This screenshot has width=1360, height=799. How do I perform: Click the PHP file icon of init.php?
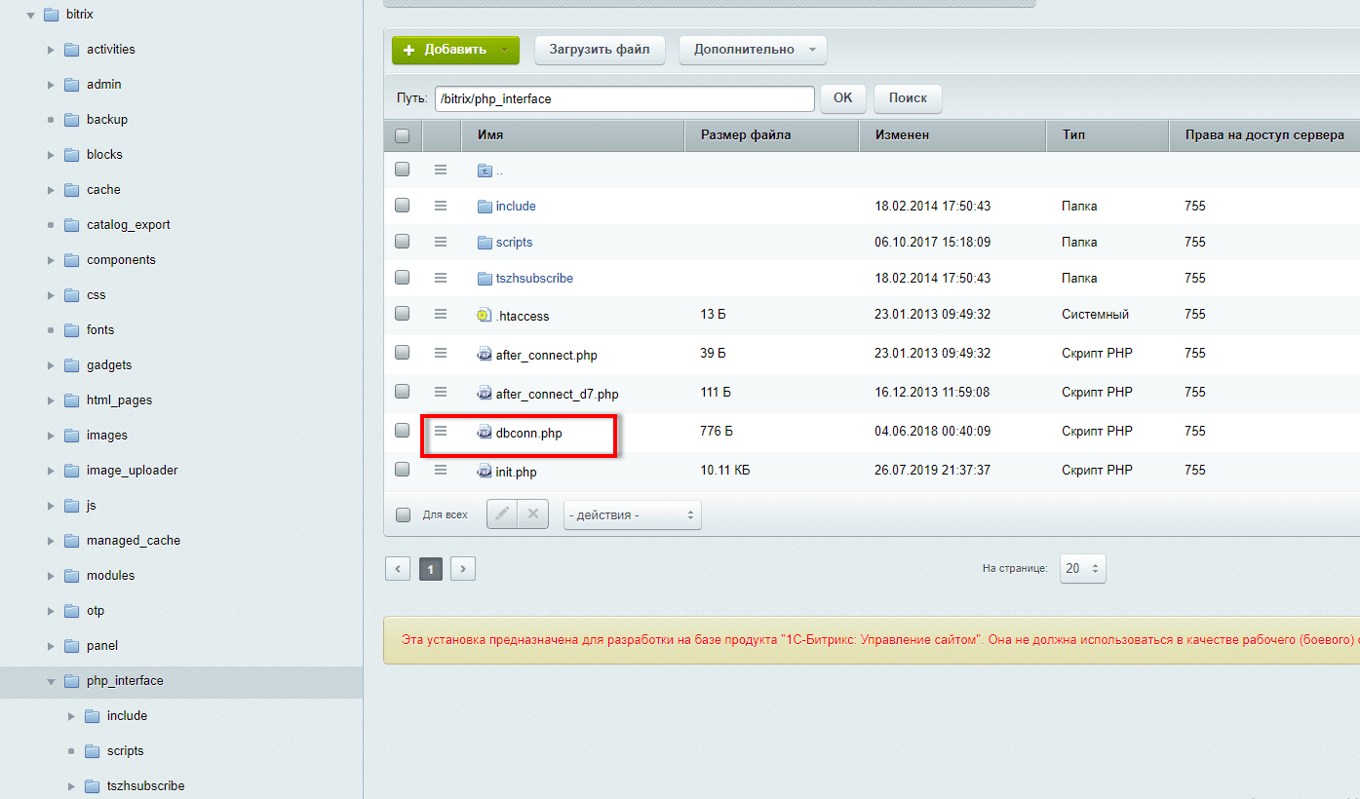point(485,472)
